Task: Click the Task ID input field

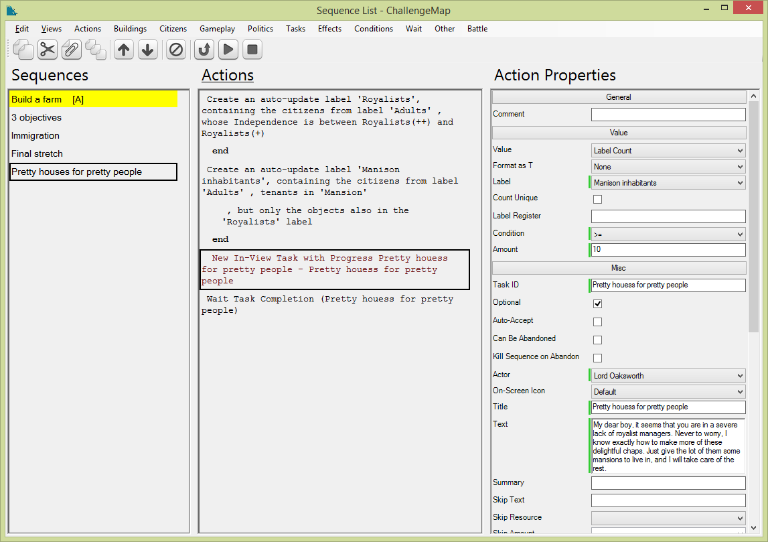Action: click(x=668, y=285)
